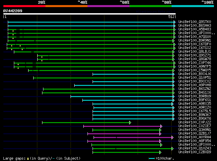The width and height of the screenshot is (217, 161).
Task: Click the cyan arrowhead ending the Q9STK0 alignment
Action: point(175,22)
